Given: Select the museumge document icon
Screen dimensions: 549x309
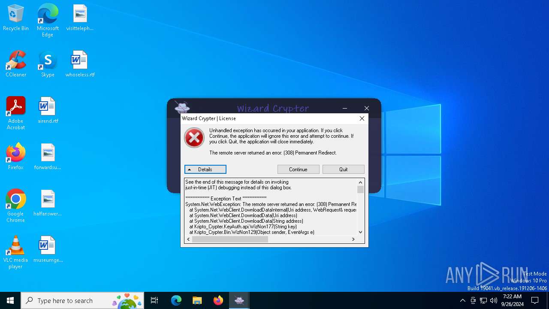Looking at the screenshot, I should (x=48, y=250).
